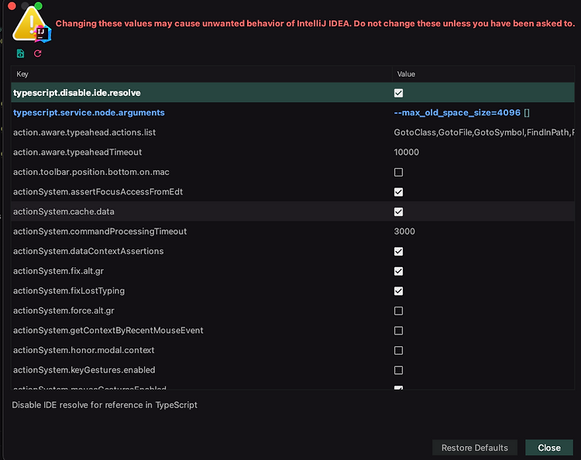Select actionSystem.fixLostTyping key
The height and width of the screenshot is (460, 581).
coord(69,291)
